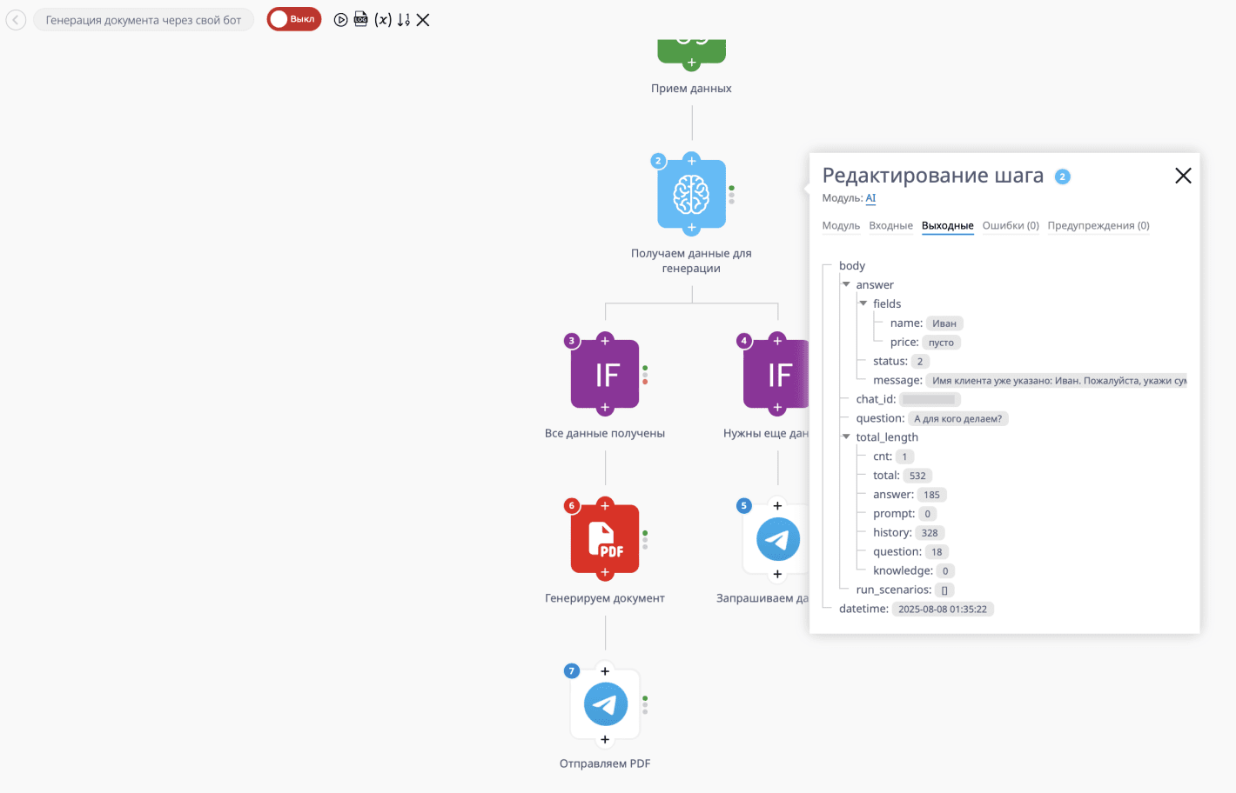1236x793 pixels.
Task: Run the scenario with play icon
Action: (x=341, y=20)
